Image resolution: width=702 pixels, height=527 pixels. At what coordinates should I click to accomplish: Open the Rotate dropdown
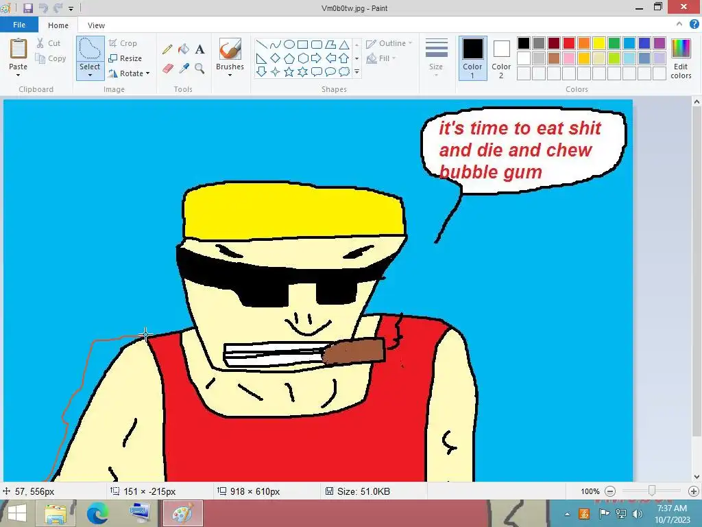click(x=129, y=73)
